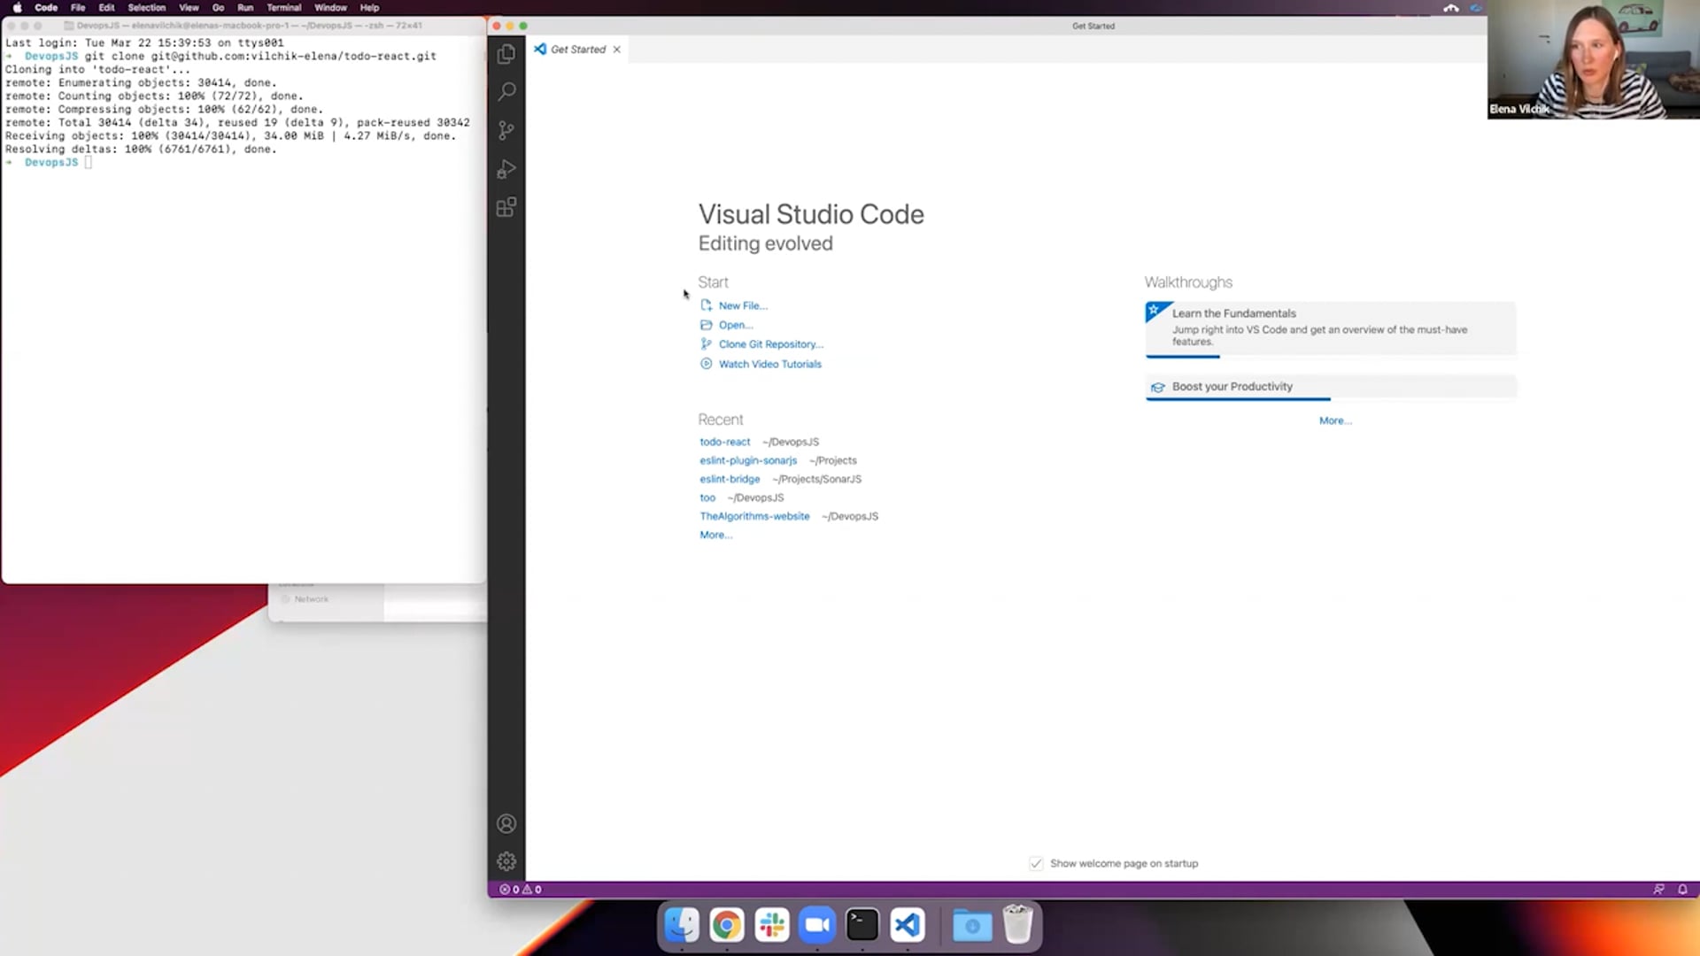This screenshot has height=956, width=1700.
Task: Click the Accounts icon in activity bar
Action: click(506, 824)
